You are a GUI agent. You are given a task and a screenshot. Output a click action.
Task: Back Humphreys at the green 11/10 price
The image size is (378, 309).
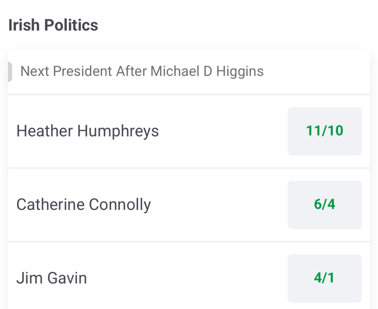[324, 131]
